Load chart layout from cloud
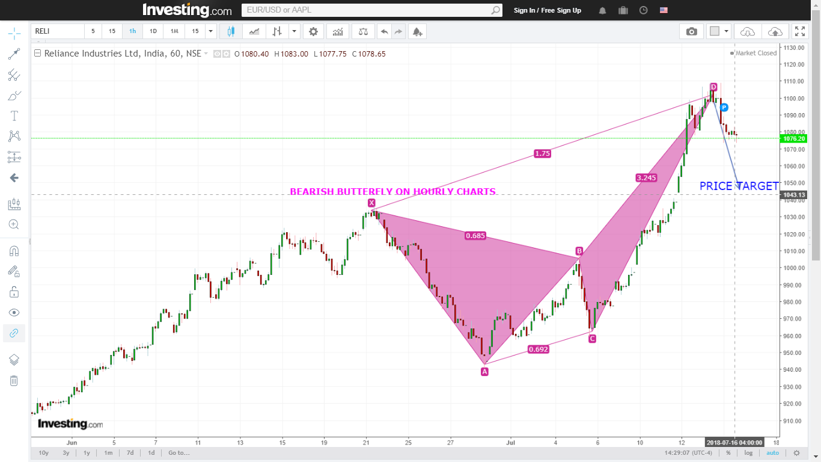 pos(748,31)
